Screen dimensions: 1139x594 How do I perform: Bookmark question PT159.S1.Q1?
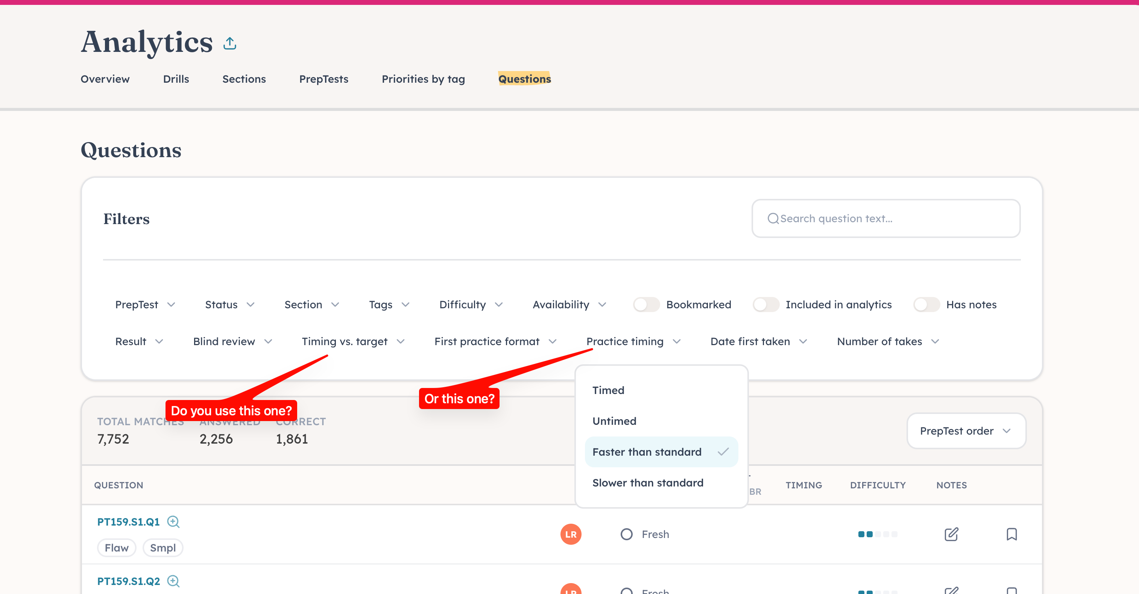(x=1011, y=534)
